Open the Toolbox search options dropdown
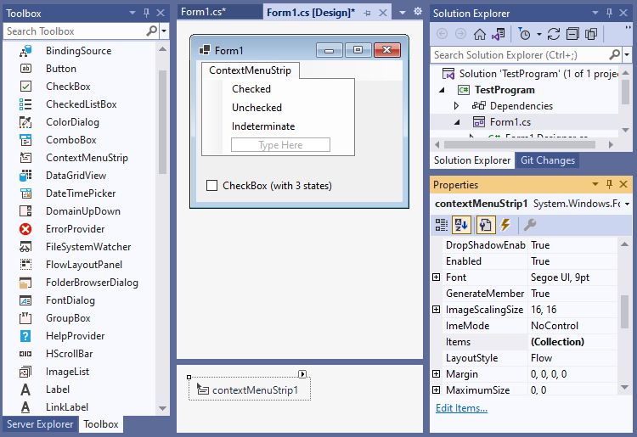 [x=164, y=31]
